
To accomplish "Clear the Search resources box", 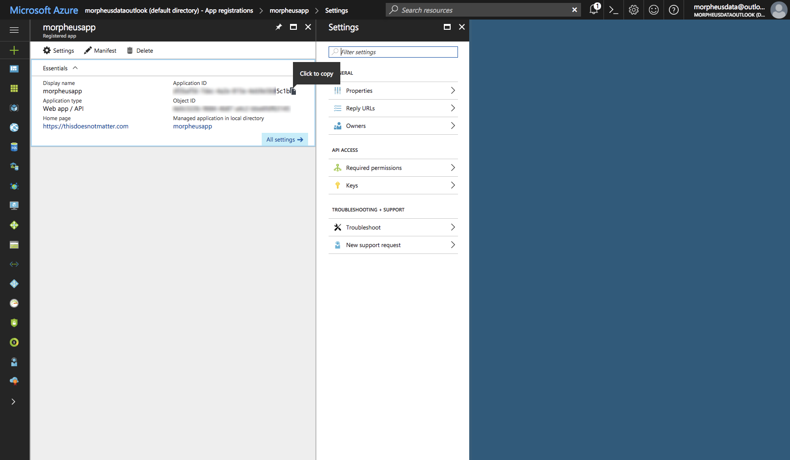I will pos(575,10).
